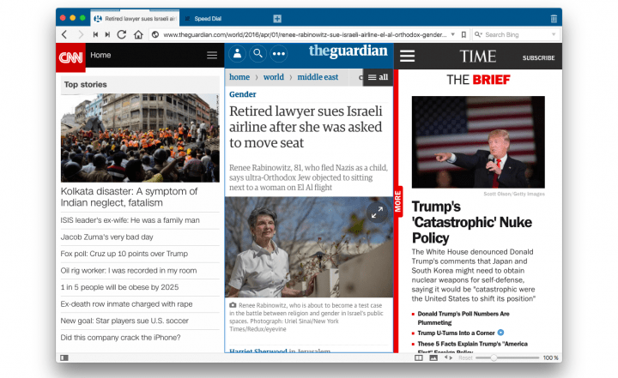Click the TIME logo
The image size is (618, 378).
pyautogui.click(x=478, y=57)
